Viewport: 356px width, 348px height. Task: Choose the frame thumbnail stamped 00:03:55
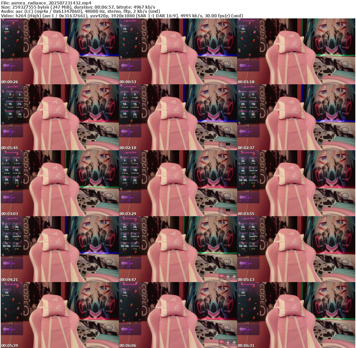pos(296,183)
